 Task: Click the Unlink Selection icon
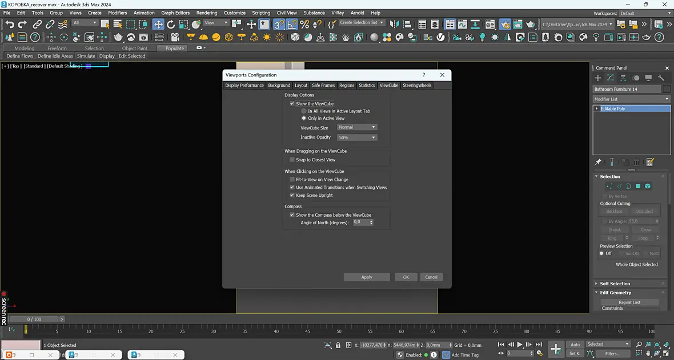click(x=50, y=25)
